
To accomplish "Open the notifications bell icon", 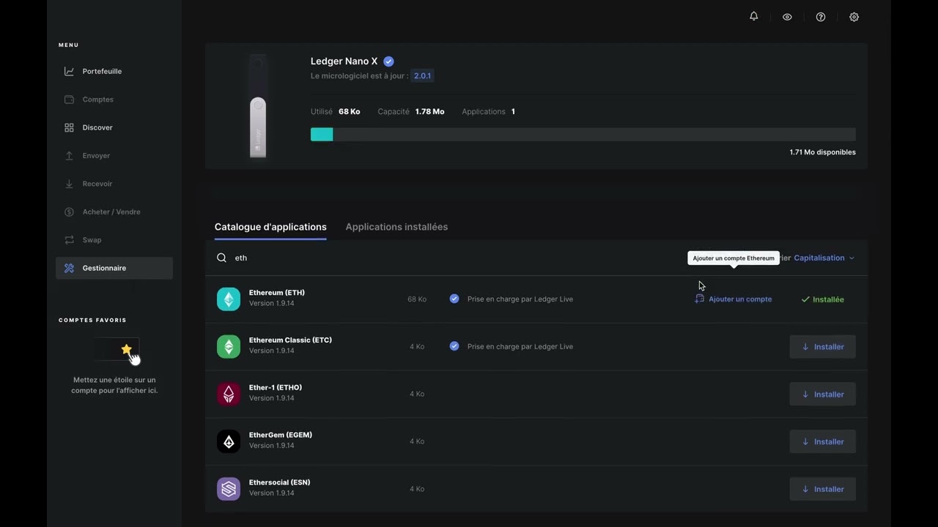I will tap(753, 16).
